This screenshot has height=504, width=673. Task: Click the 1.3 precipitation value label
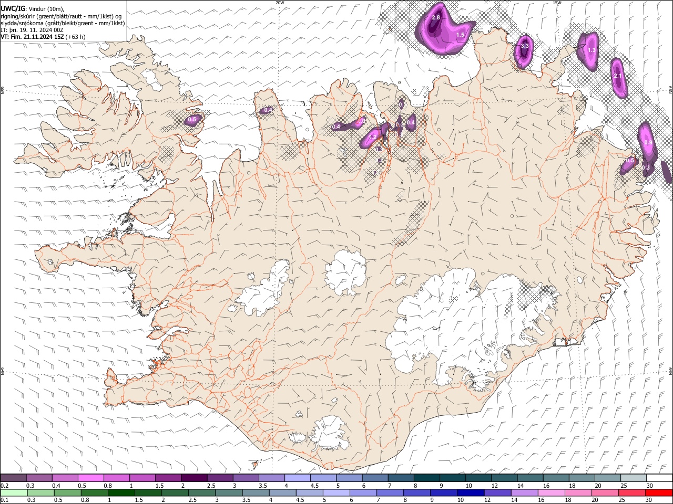pos(592,50)
